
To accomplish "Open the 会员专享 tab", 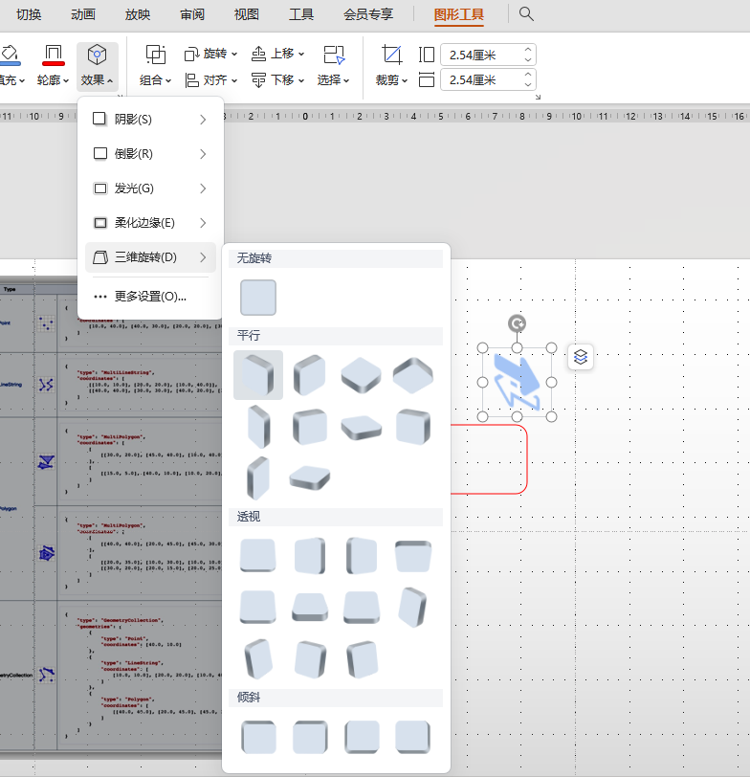I will pos(368,14).
